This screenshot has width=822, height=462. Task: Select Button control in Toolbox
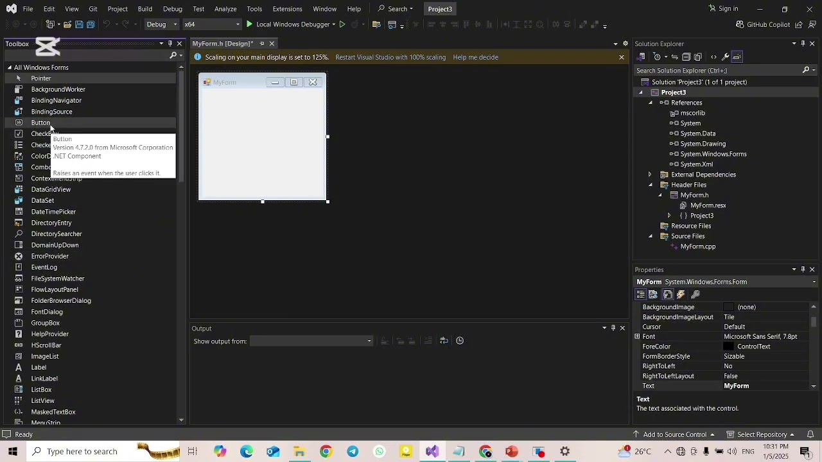coord(40,123)
